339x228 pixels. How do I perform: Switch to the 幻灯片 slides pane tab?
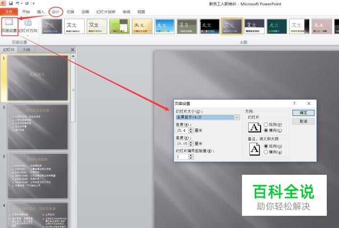pyautogui.click(x=9, y=50)
